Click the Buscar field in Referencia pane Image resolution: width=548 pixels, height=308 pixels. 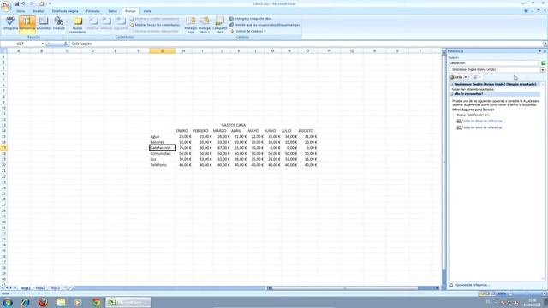point(493,63)
